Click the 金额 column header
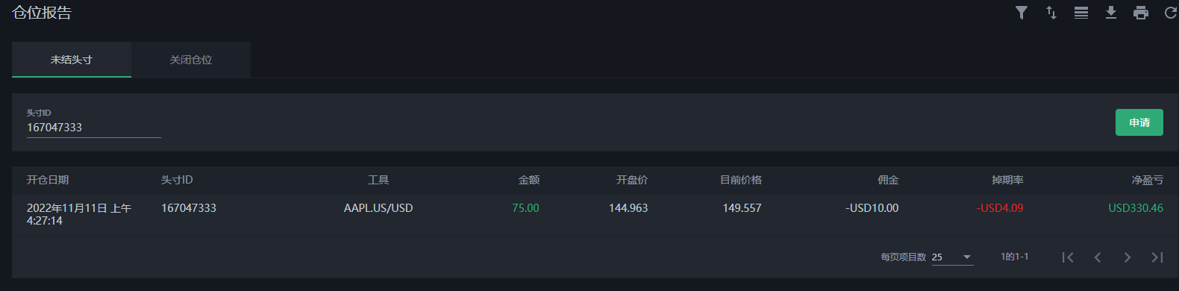 pos(529,180)
